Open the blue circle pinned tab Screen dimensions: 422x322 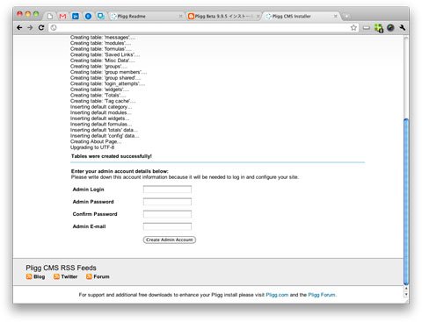point(88,16)
